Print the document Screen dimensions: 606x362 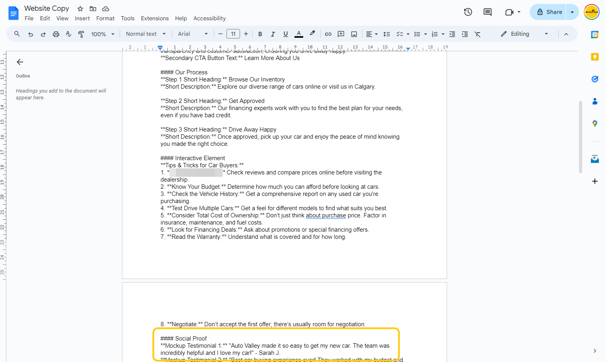56,34
